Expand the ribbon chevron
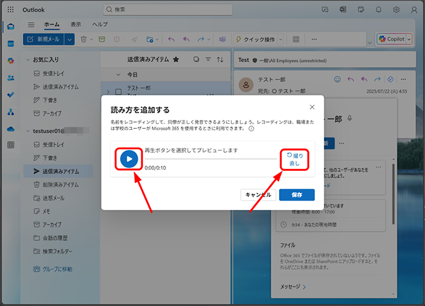This screenshot has width=425, height=306. coord(370,43)
